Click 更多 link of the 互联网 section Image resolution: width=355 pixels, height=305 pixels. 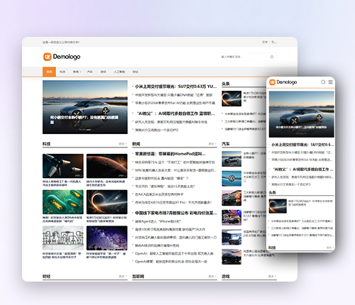point(212,276)
